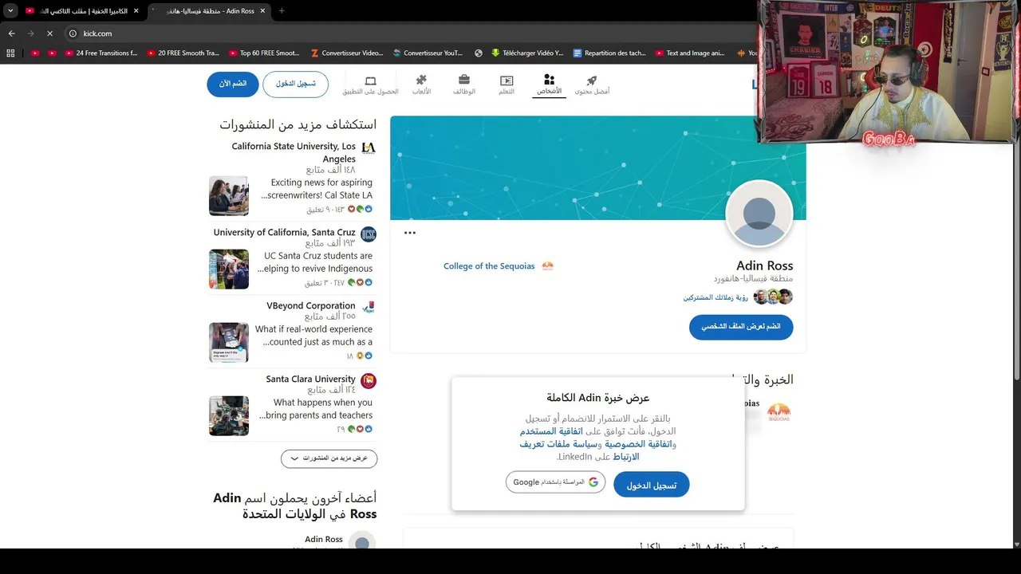Click the join to view profile button
Screen dimensions: 1021x574
pos(741,327)
